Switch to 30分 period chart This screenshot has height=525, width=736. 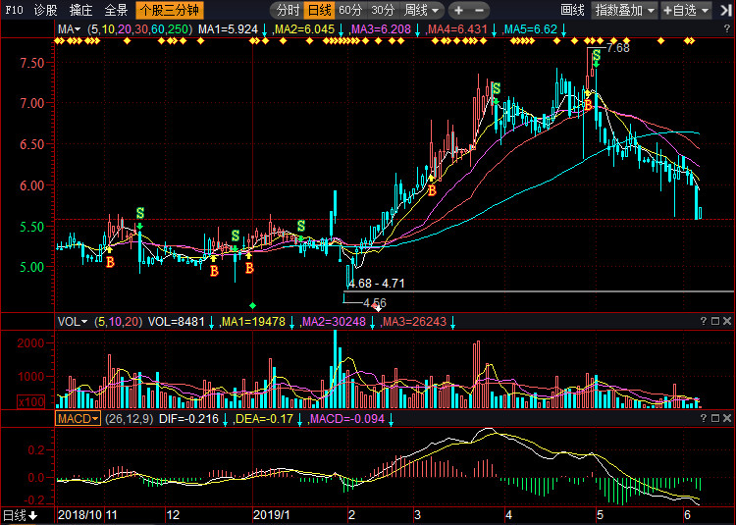[x=383, y=11]
